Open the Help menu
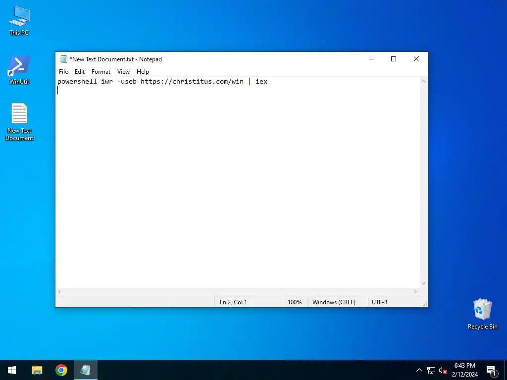This screenshot has width=507, height=380. pyautogui.click(x=143, y=72)
